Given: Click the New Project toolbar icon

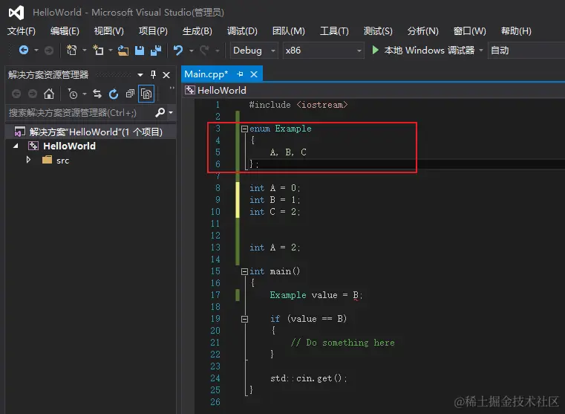Looking at the screenshot, I should 72,50.
